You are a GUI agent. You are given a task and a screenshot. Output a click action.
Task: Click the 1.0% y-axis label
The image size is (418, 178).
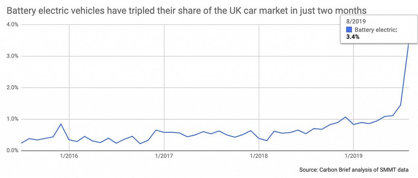[11, 119]
